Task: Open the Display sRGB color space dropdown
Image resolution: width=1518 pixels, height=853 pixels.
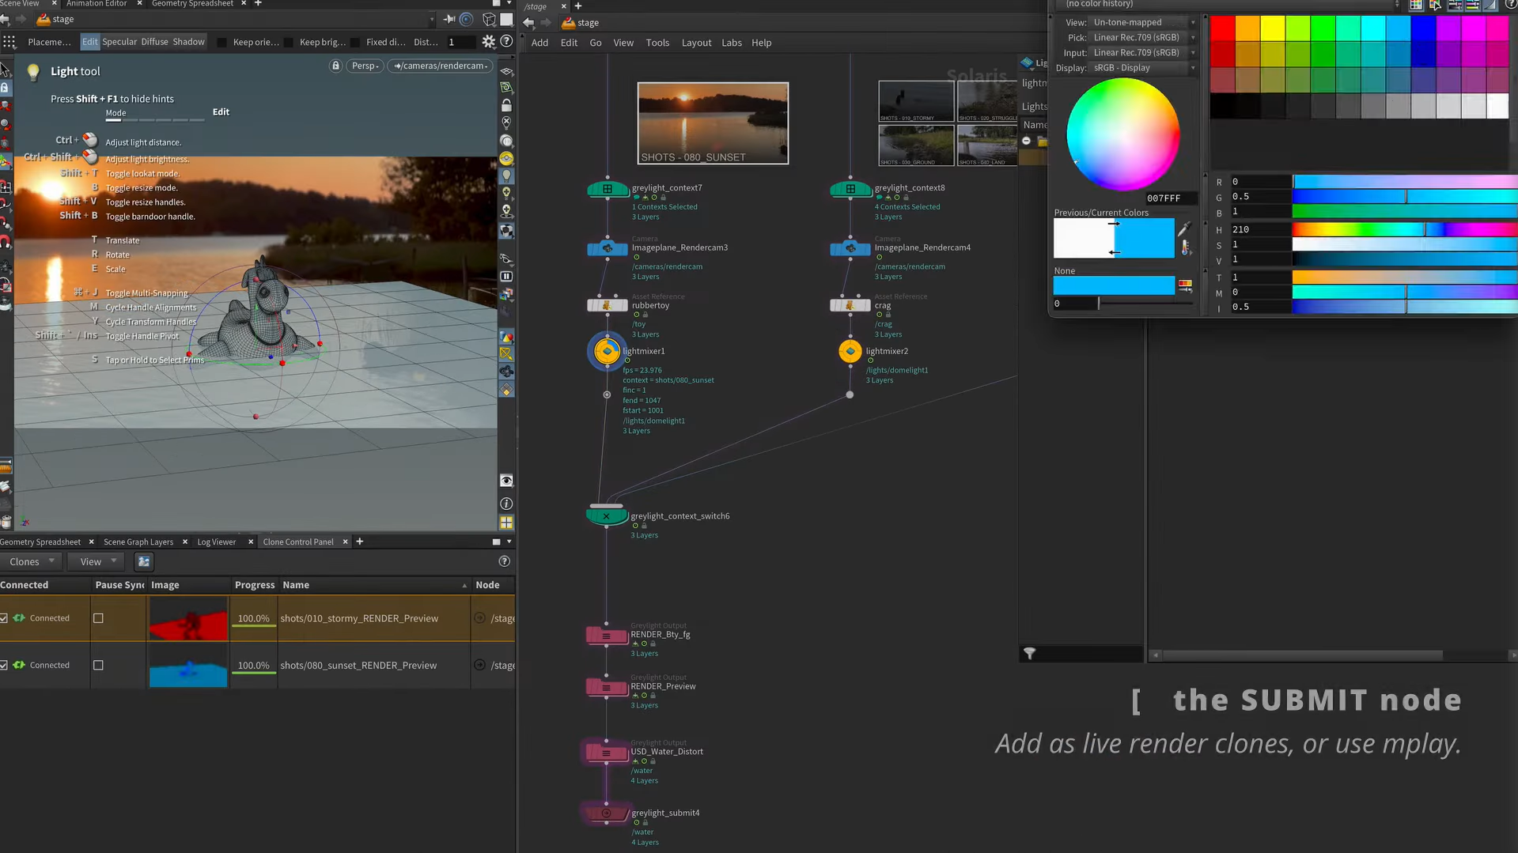Action: point(1142,68)
